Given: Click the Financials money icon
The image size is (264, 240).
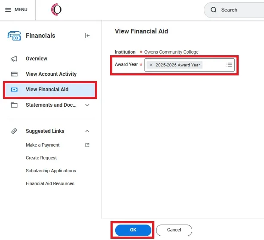Looking at the screenshot, I should (x=14, y=36).
